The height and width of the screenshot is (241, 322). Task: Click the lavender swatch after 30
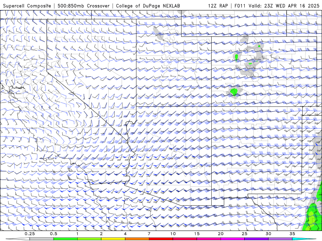[280, 239]
